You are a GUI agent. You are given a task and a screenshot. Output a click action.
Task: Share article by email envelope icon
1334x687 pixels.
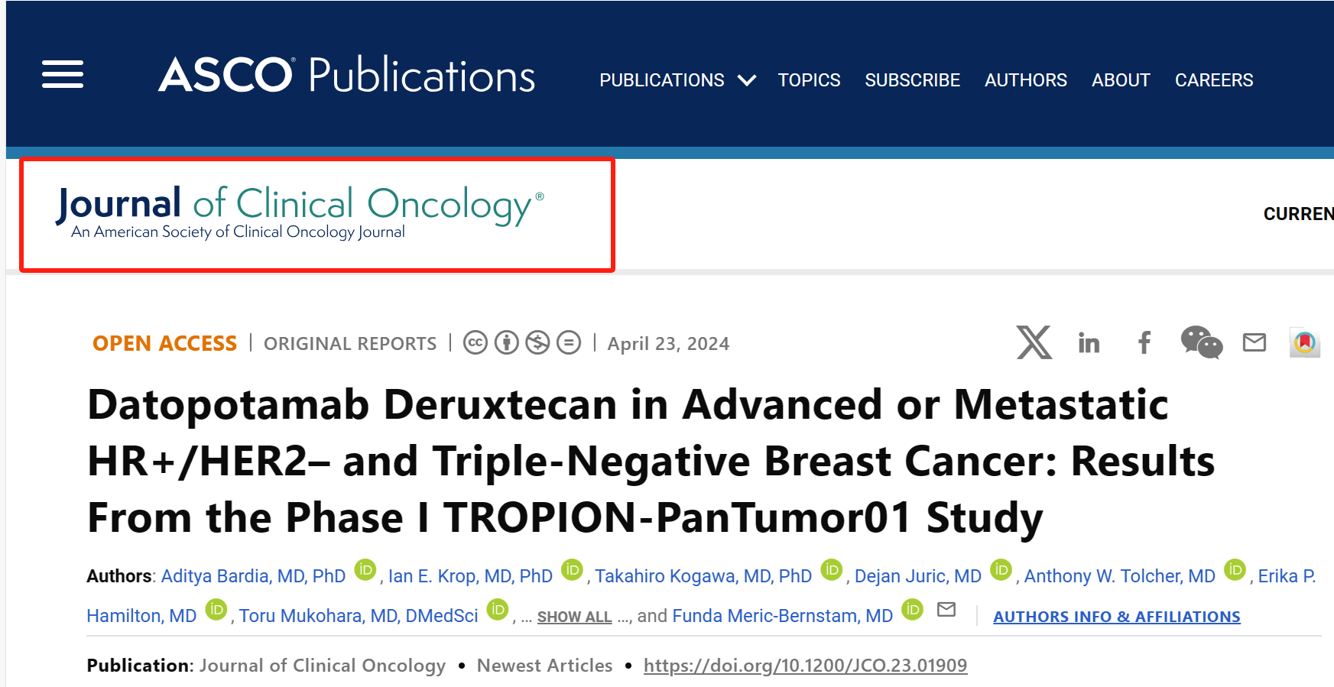[x=1254, y=342]
